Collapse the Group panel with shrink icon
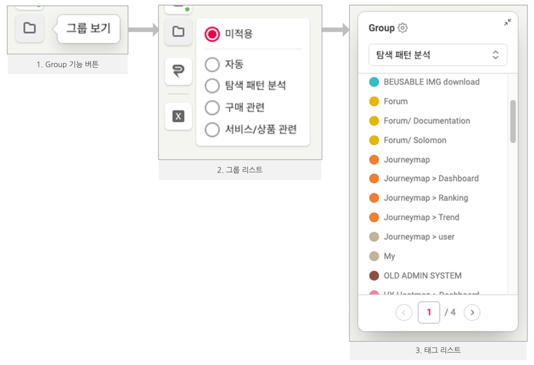Viewport: 534px width, 365px height. tap(507, 22)
